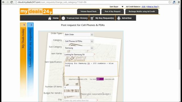Click the Item Name input field
The height and width of the screenshot is (102, 182).
coord(78,54)
